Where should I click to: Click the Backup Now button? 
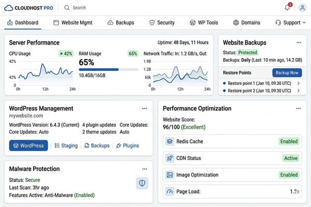(287, 72)
